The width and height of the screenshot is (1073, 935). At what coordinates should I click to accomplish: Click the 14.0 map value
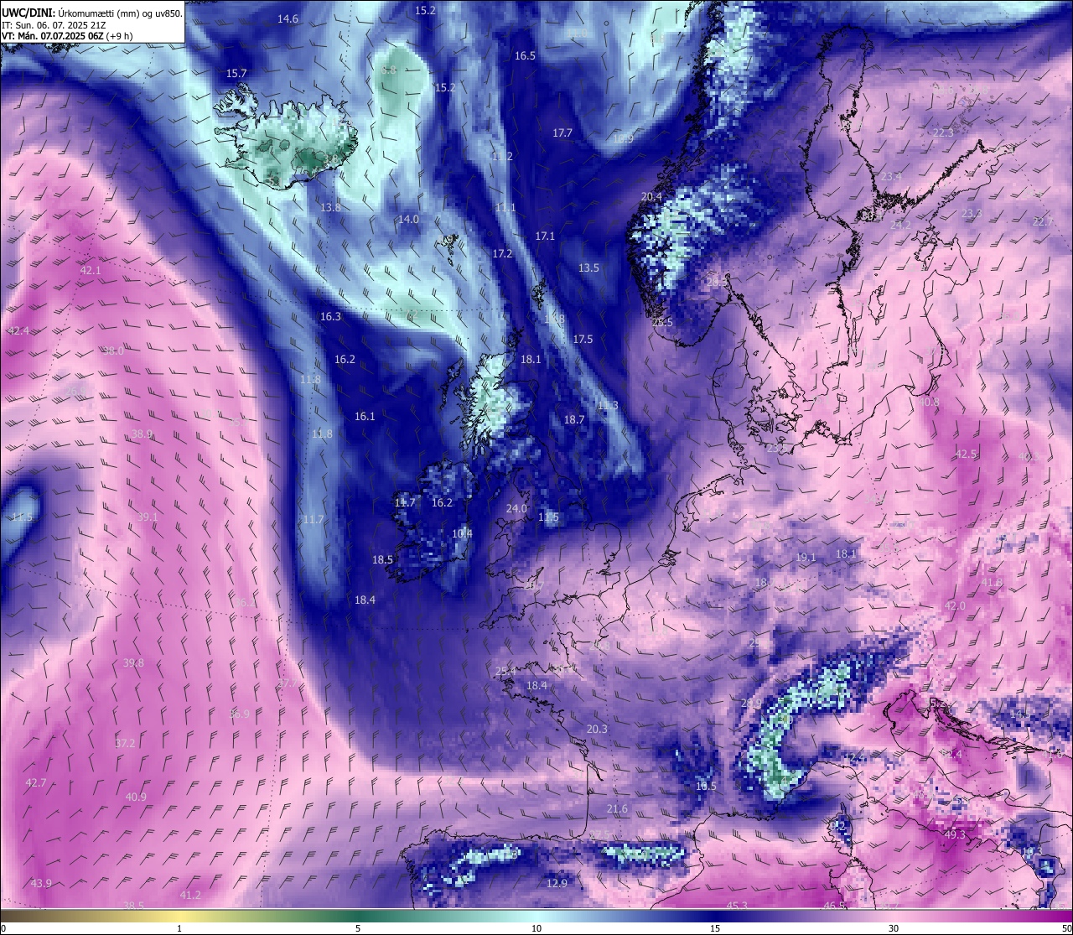pos(408,218)
